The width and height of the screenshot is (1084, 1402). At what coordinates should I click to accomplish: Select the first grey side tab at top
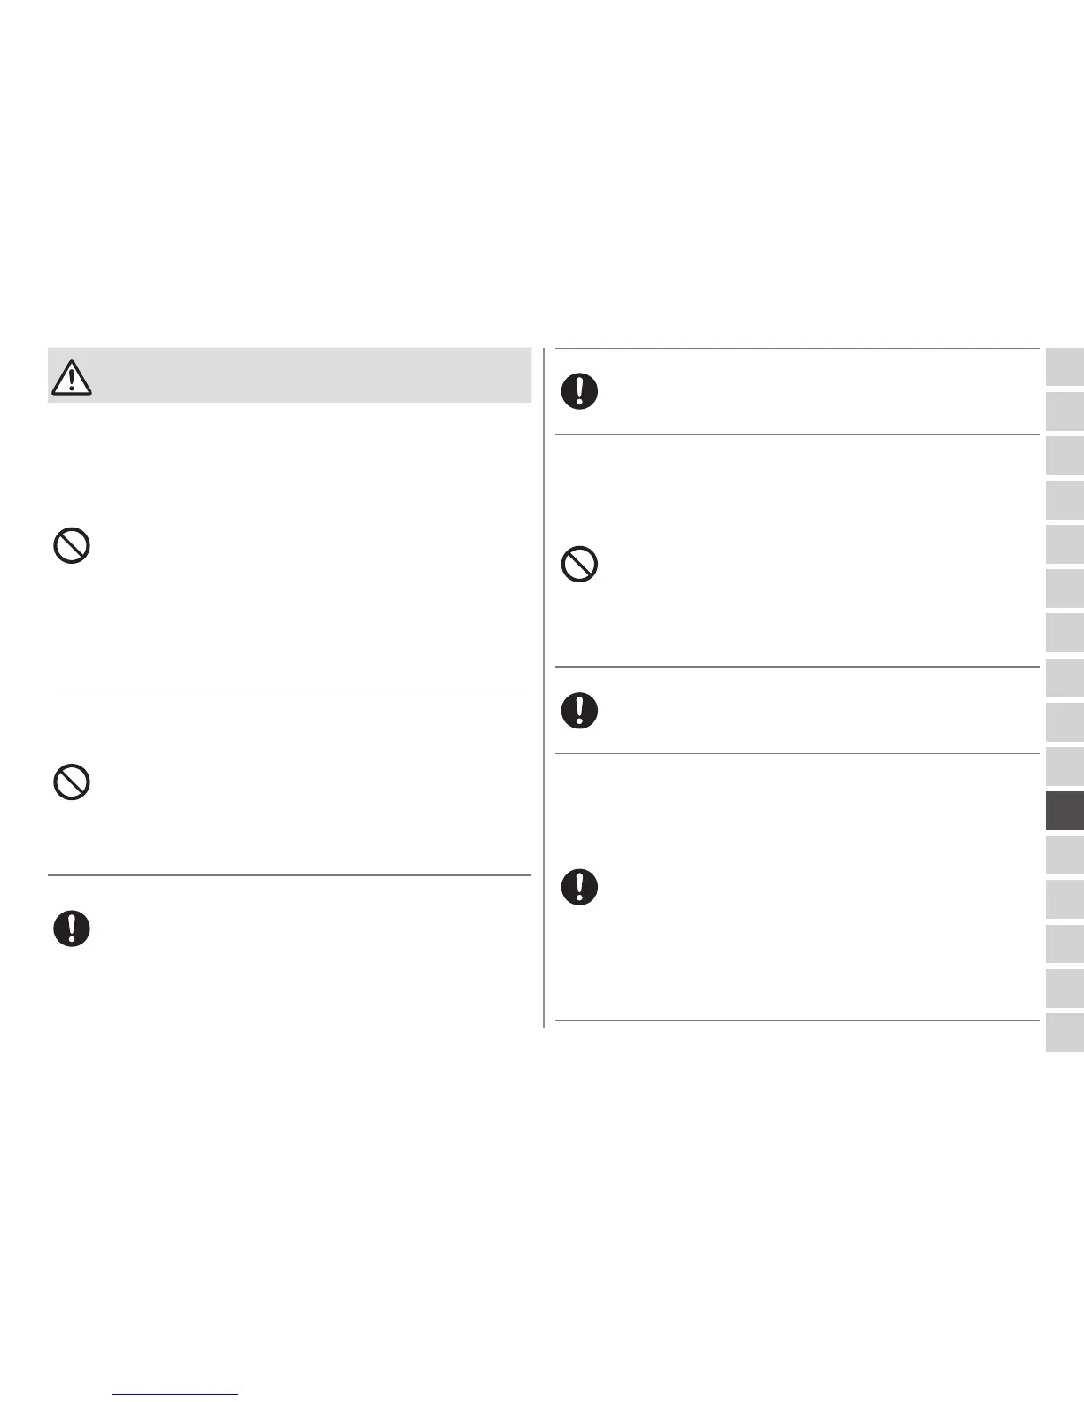tap(1065, 367)
